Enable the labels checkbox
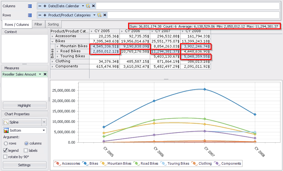The height and width of the screenshot is (171, 283). (26, 151)
